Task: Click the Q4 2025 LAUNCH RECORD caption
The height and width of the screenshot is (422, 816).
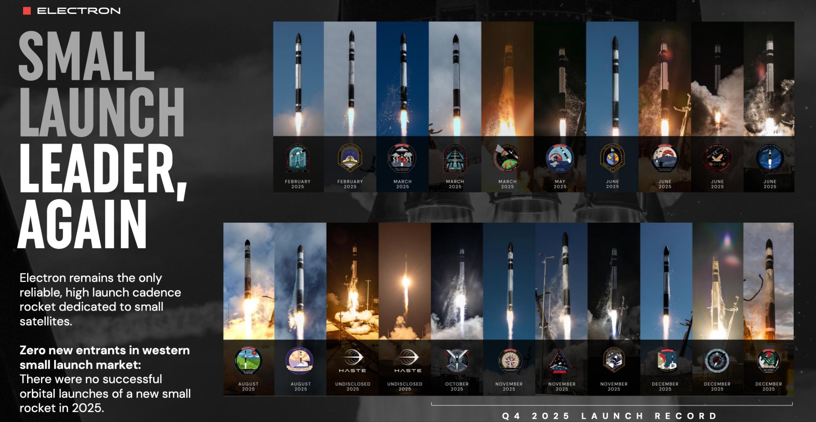Action: (x=610, y=416)
